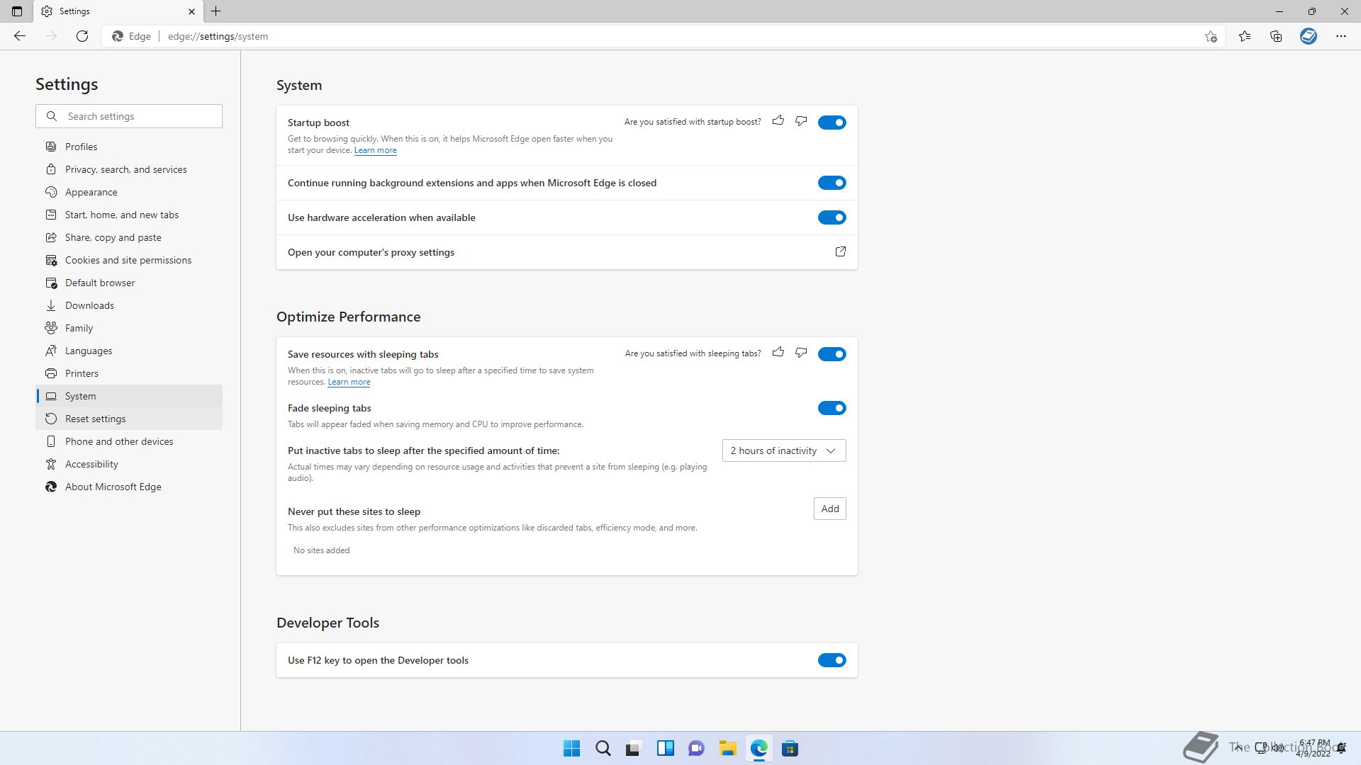Click Add for never-sleep sites
This screenshot has width=1361, height=765.
point(829,509)
